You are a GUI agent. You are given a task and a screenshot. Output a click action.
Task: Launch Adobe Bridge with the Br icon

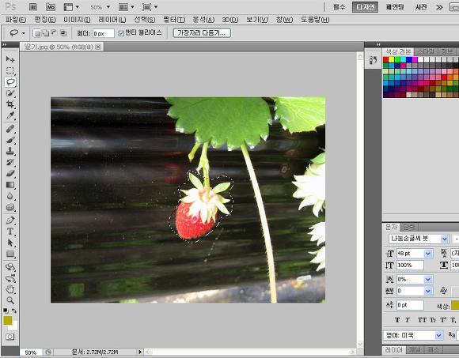[x=32, y=7]
